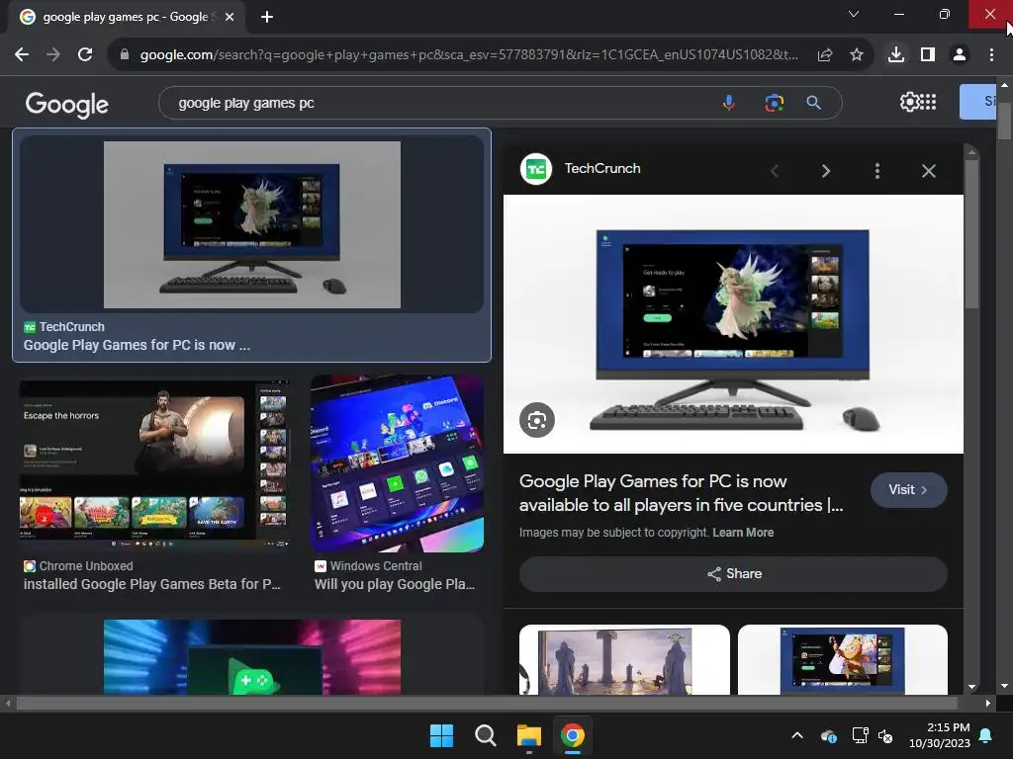Open related image with stone statues
Screen dimensions: 1013x759
click(x=624, y=659)
